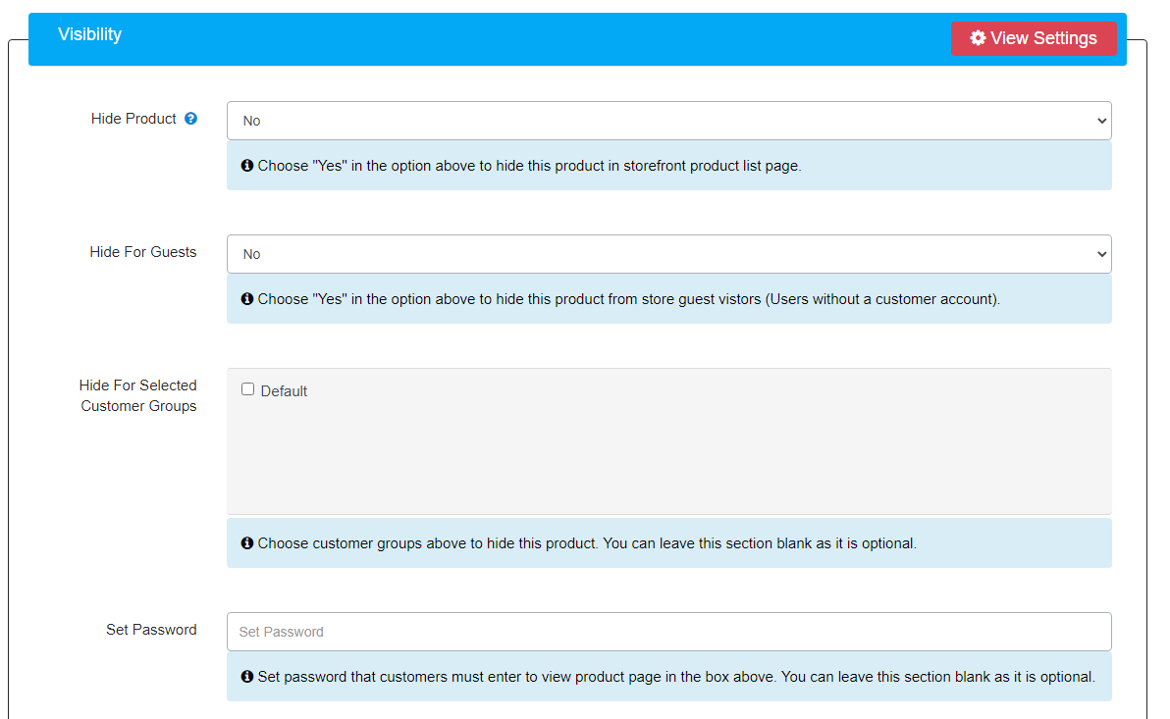The height and width of the screenshot is (719, 1170).
Task: Open the Hide For Guests dropdown
Action: (x=667, y=254)
